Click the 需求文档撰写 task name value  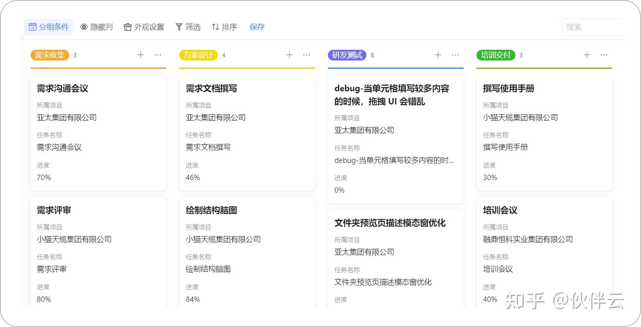coord(208,147)
